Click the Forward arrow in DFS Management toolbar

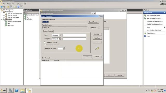(4, 7)
